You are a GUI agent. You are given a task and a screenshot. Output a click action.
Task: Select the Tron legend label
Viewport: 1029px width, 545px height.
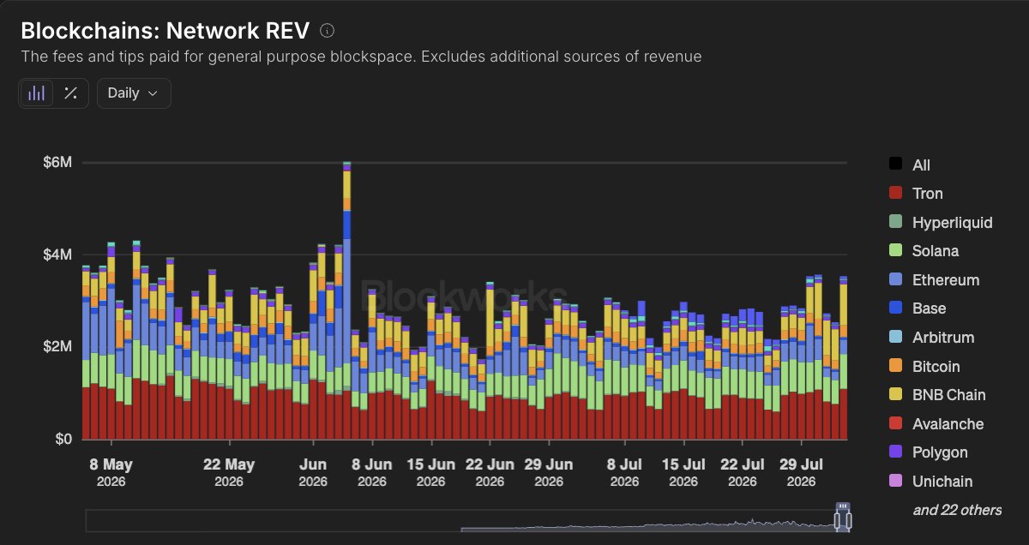pos(928,194)
